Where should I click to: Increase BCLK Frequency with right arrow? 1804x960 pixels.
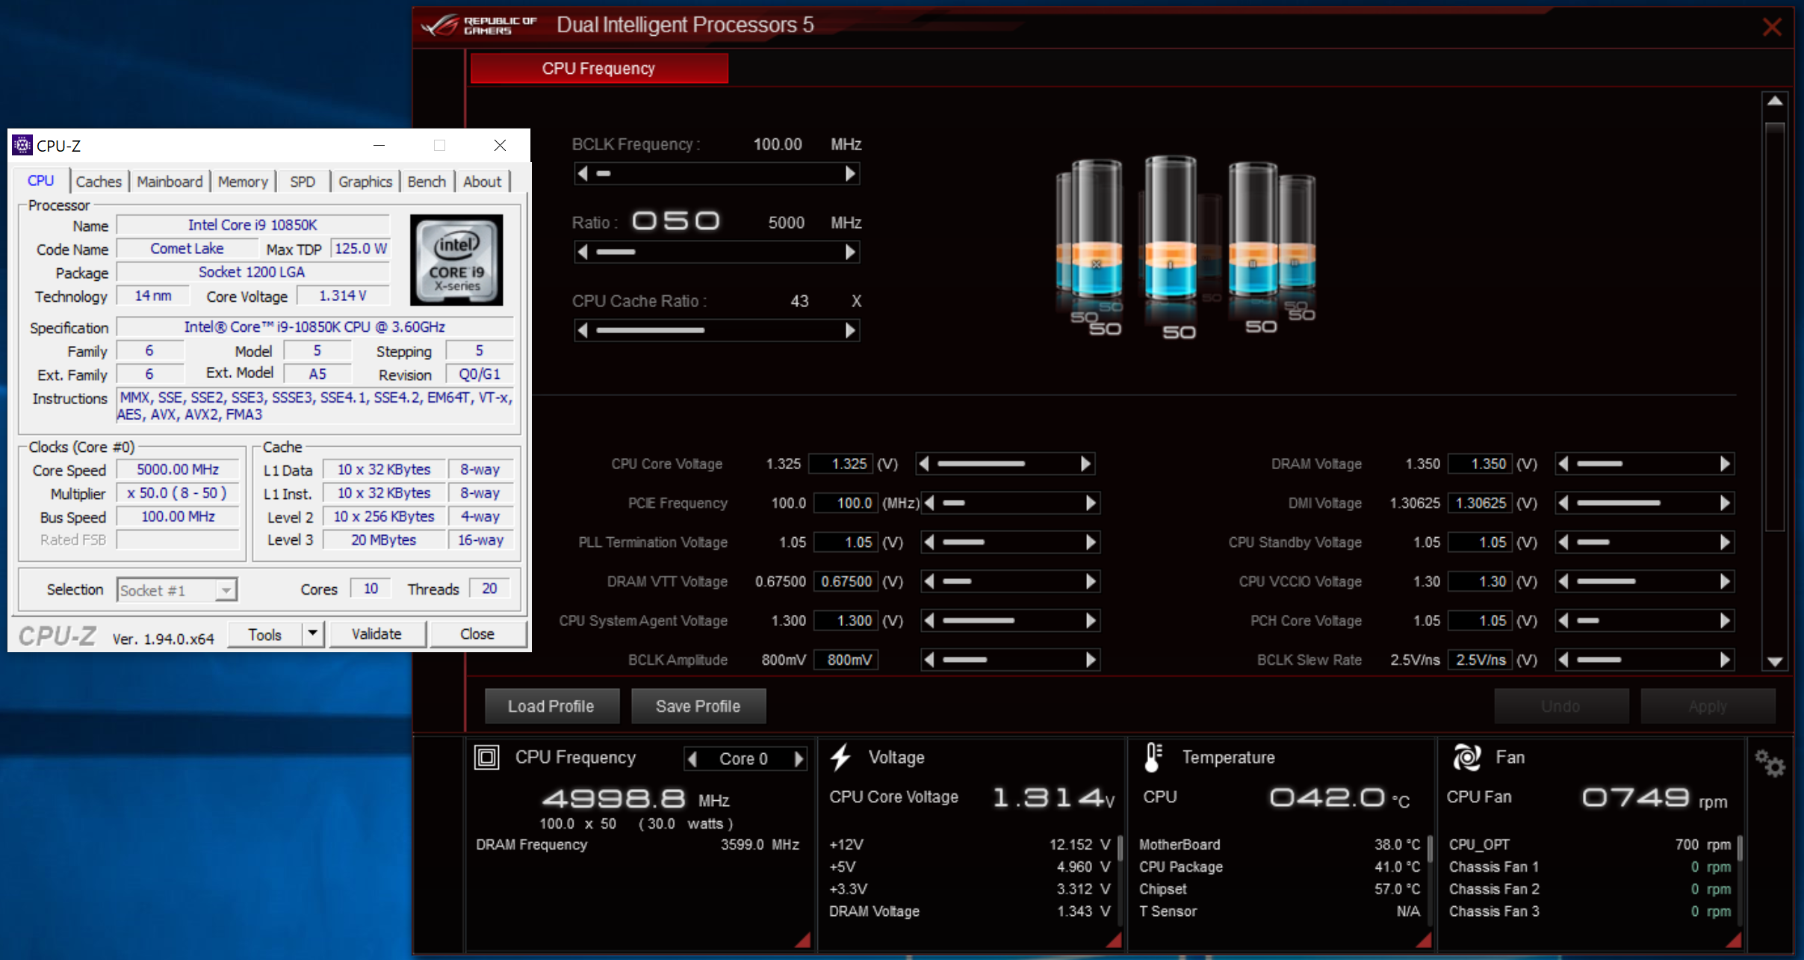coord(850,173)
